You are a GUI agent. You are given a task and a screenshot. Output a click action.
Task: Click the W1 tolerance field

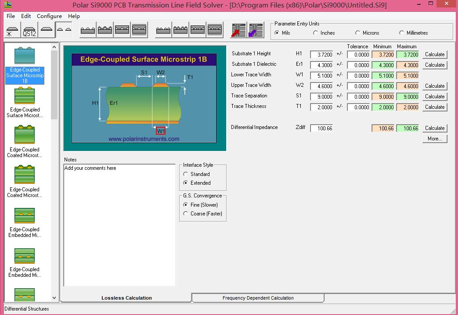[358, 75]
